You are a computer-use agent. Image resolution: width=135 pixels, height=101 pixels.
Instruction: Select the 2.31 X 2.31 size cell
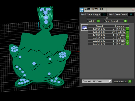click(99, 38)
